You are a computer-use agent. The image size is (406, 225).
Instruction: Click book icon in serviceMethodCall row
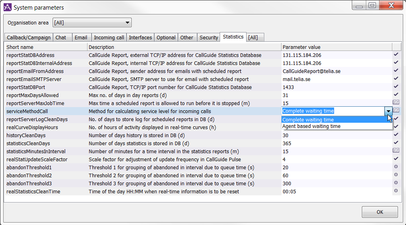click(396, 110)
